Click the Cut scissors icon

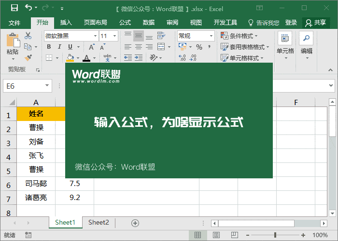[x=28, y=36]
